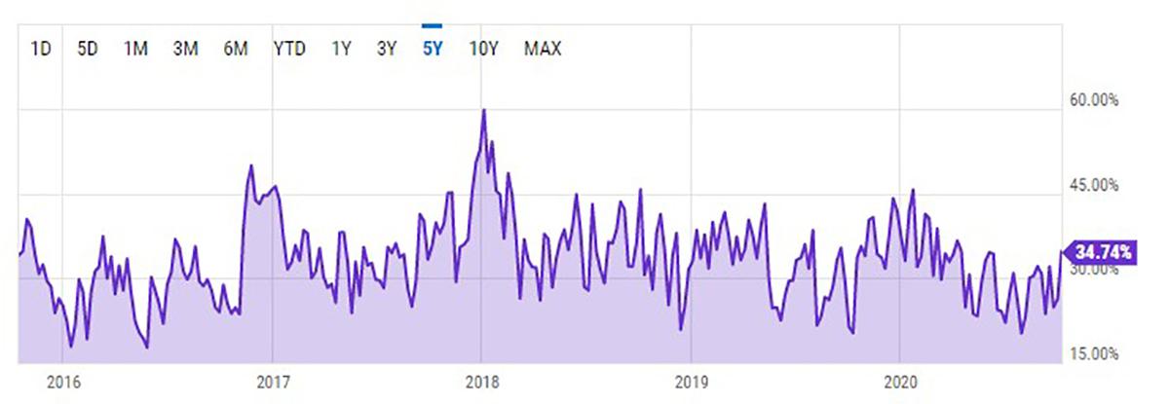The height and width of the screenshot is (404, 1169).
Task: Choose the 1M time period
Action: point(135,49)
